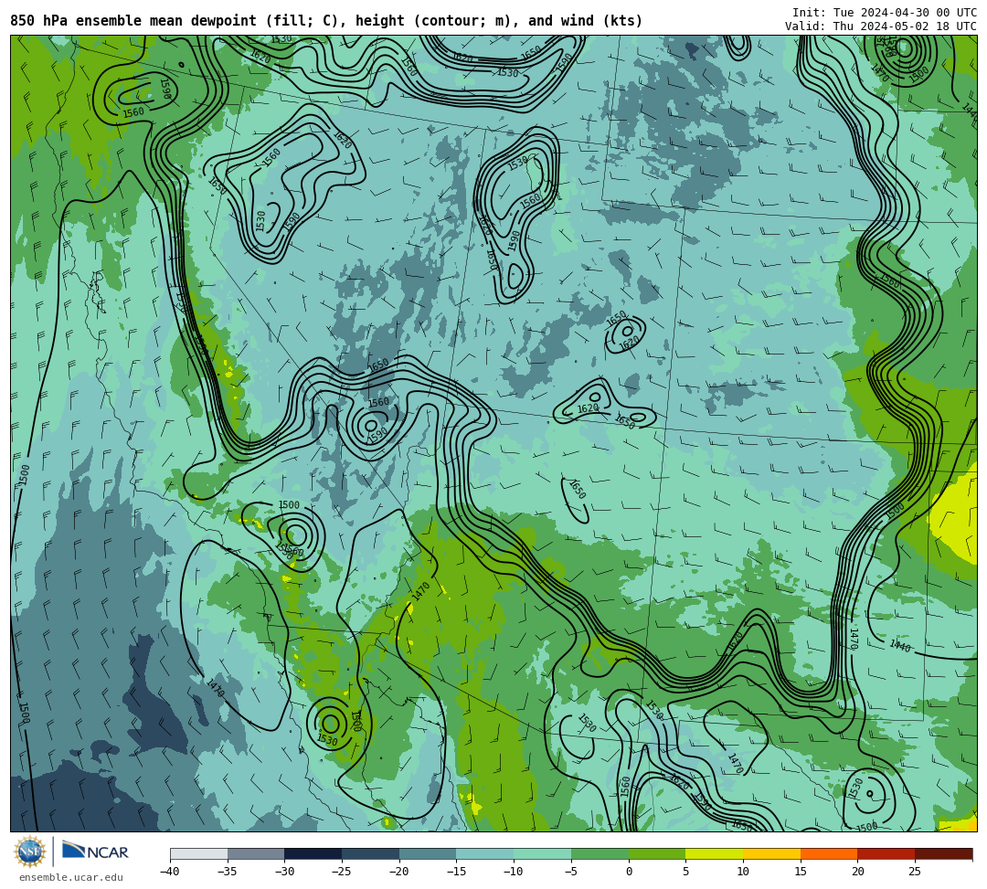This screenshot has width=987, height=889.
Task: Click the orange 15 to 20 swatch
Action: pos(829,853)
